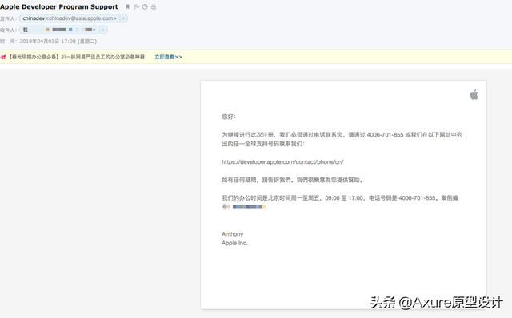Click the red gift icon in banner
The height and width of the screenshot is (318, 512).
(3, 57)
